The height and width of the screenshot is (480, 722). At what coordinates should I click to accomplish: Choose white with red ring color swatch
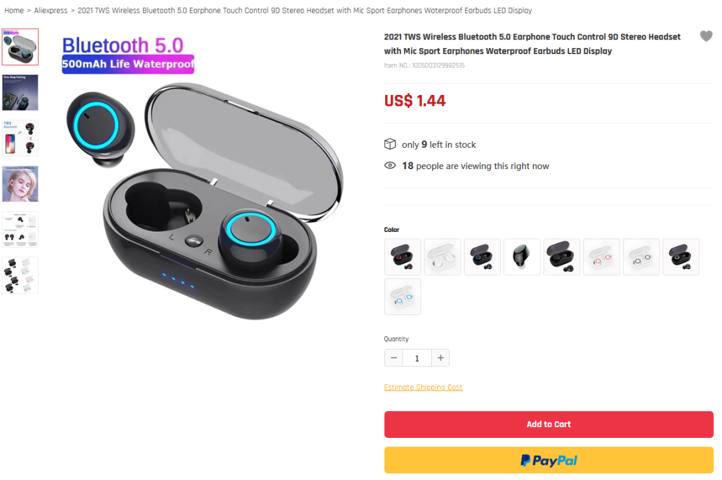coord(602,257)
